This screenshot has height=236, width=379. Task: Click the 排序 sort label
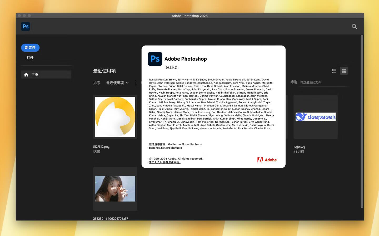coord(97,83)
